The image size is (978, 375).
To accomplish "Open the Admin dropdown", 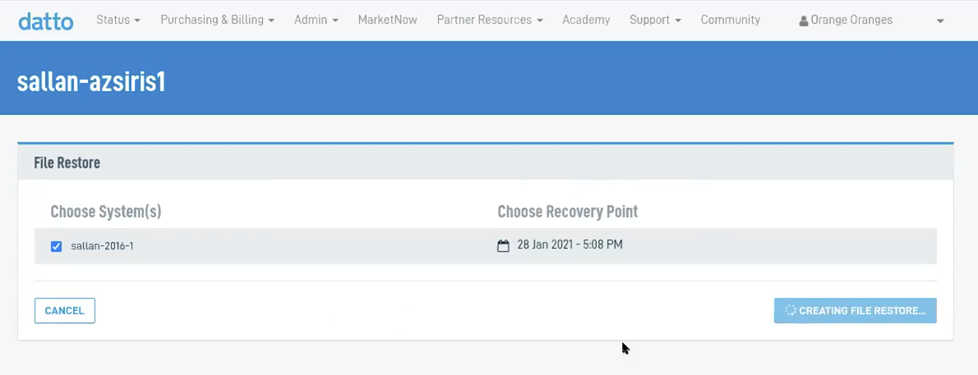I will tap(316, 20).
